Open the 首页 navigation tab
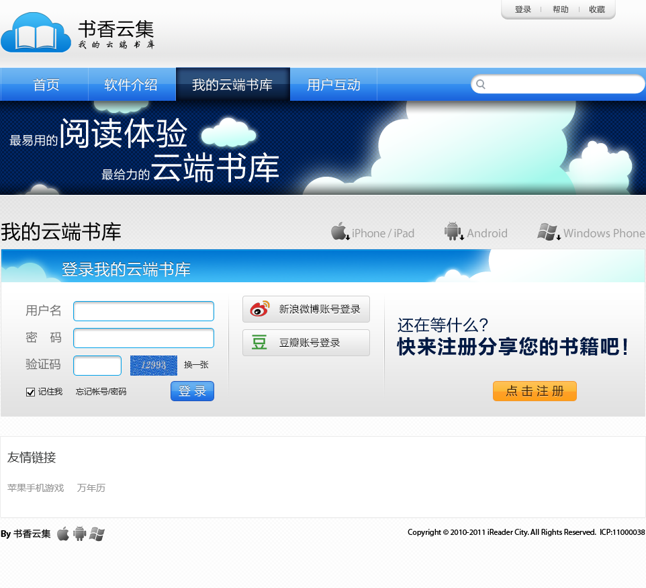 click(x=44, y=85)
